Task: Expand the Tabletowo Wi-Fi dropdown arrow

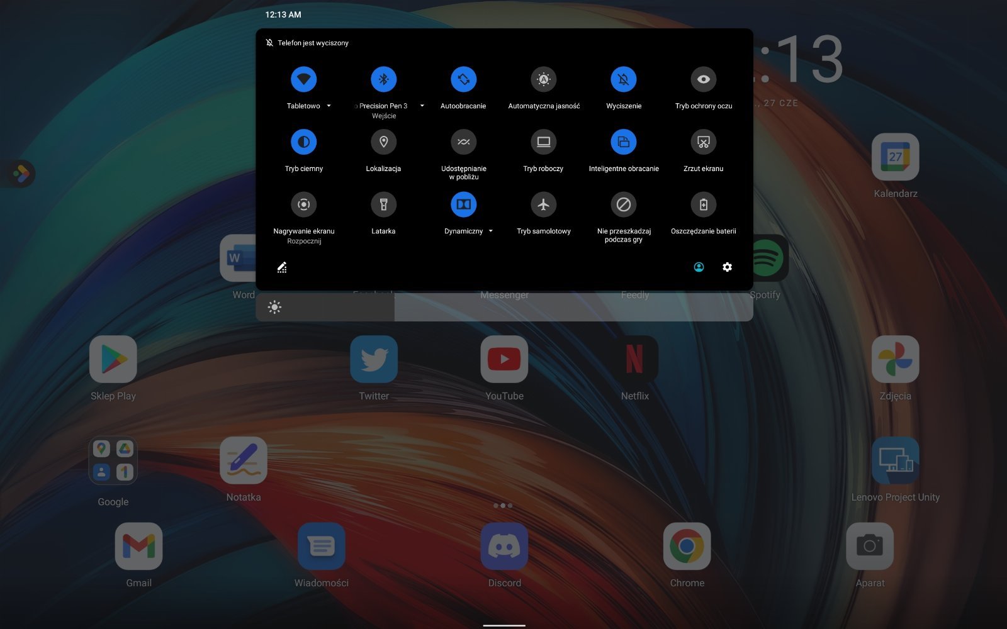Action: coord(329,106)
